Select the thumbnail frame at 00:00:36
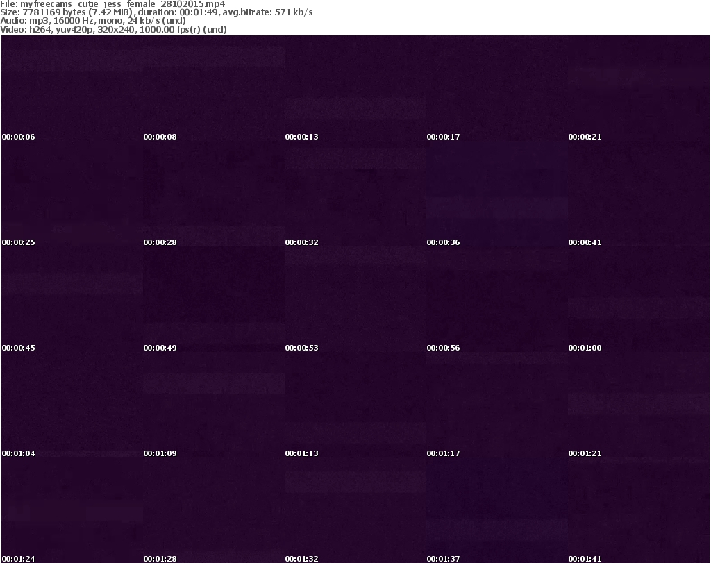The width and height of the screenshot is (711, 563). (x=497, y=194)
